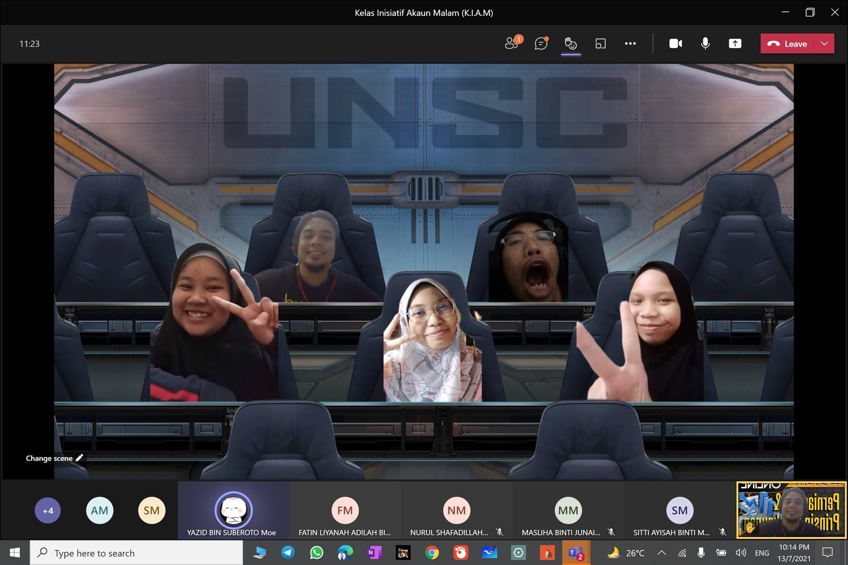Switch the ENG input language
848x565 pixels.
point(762,553)
